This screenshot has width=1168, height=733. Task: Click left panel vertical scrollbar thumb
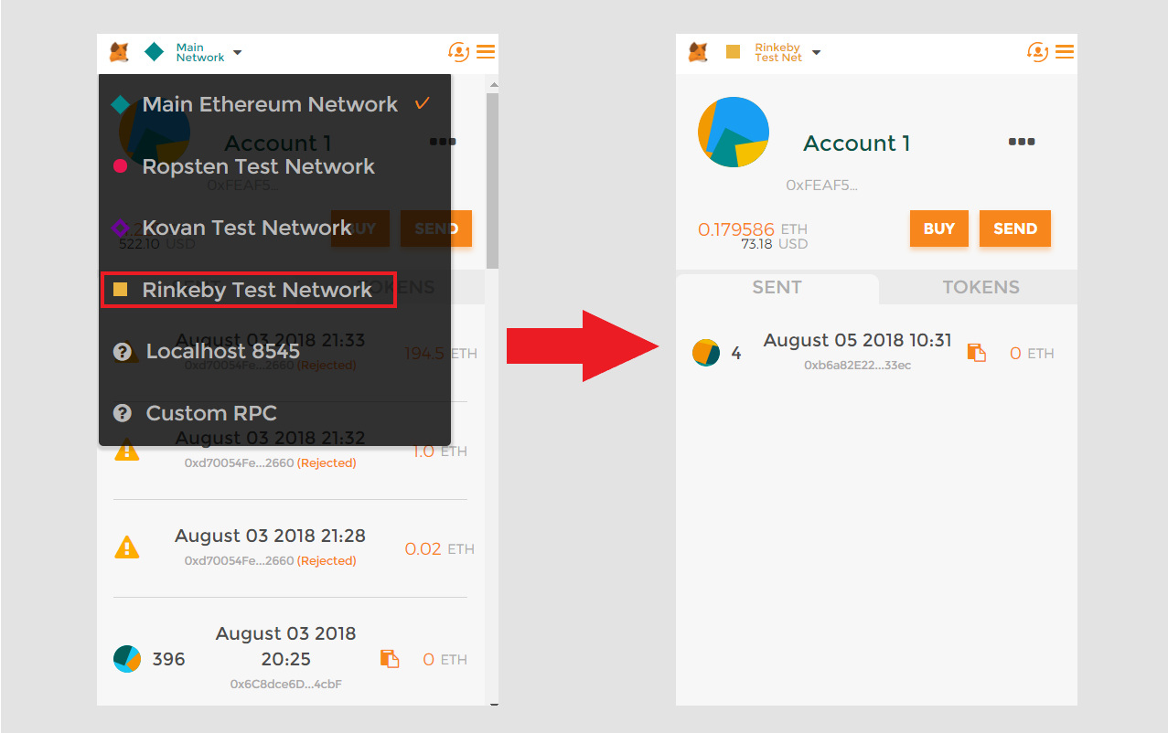(x=492, y=181)
